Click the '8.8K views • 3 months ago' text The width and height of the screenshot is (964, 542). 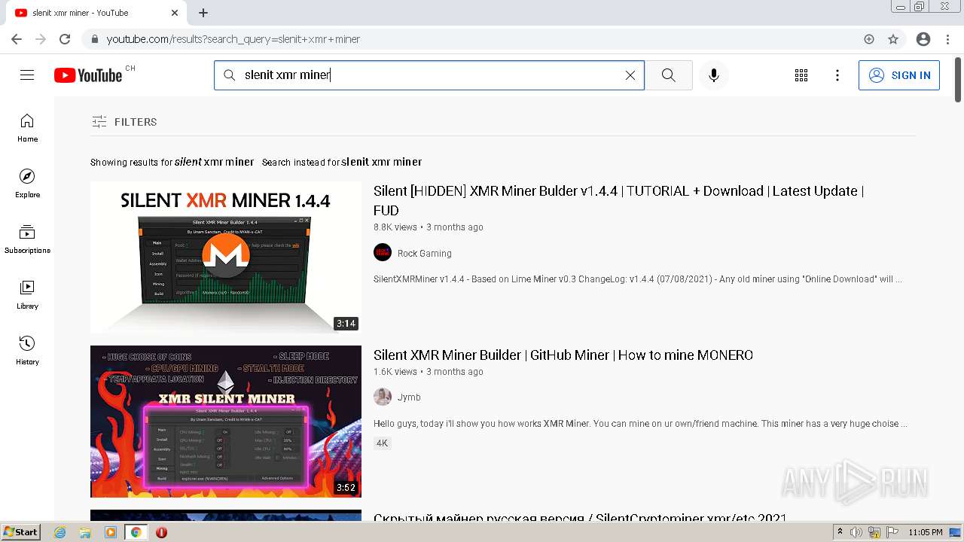(429, 227)
